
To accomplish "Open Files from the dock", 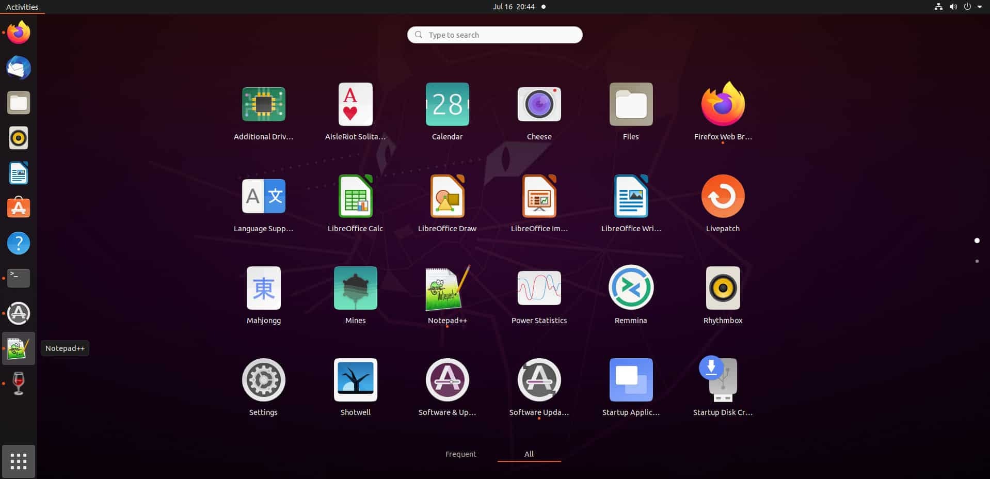I will tap(19, 103).
